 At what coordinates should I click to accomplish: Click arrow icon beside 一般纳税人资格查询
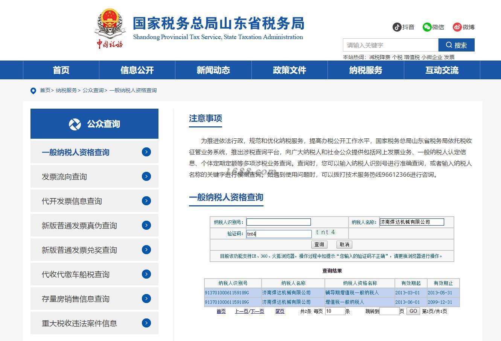146,152
